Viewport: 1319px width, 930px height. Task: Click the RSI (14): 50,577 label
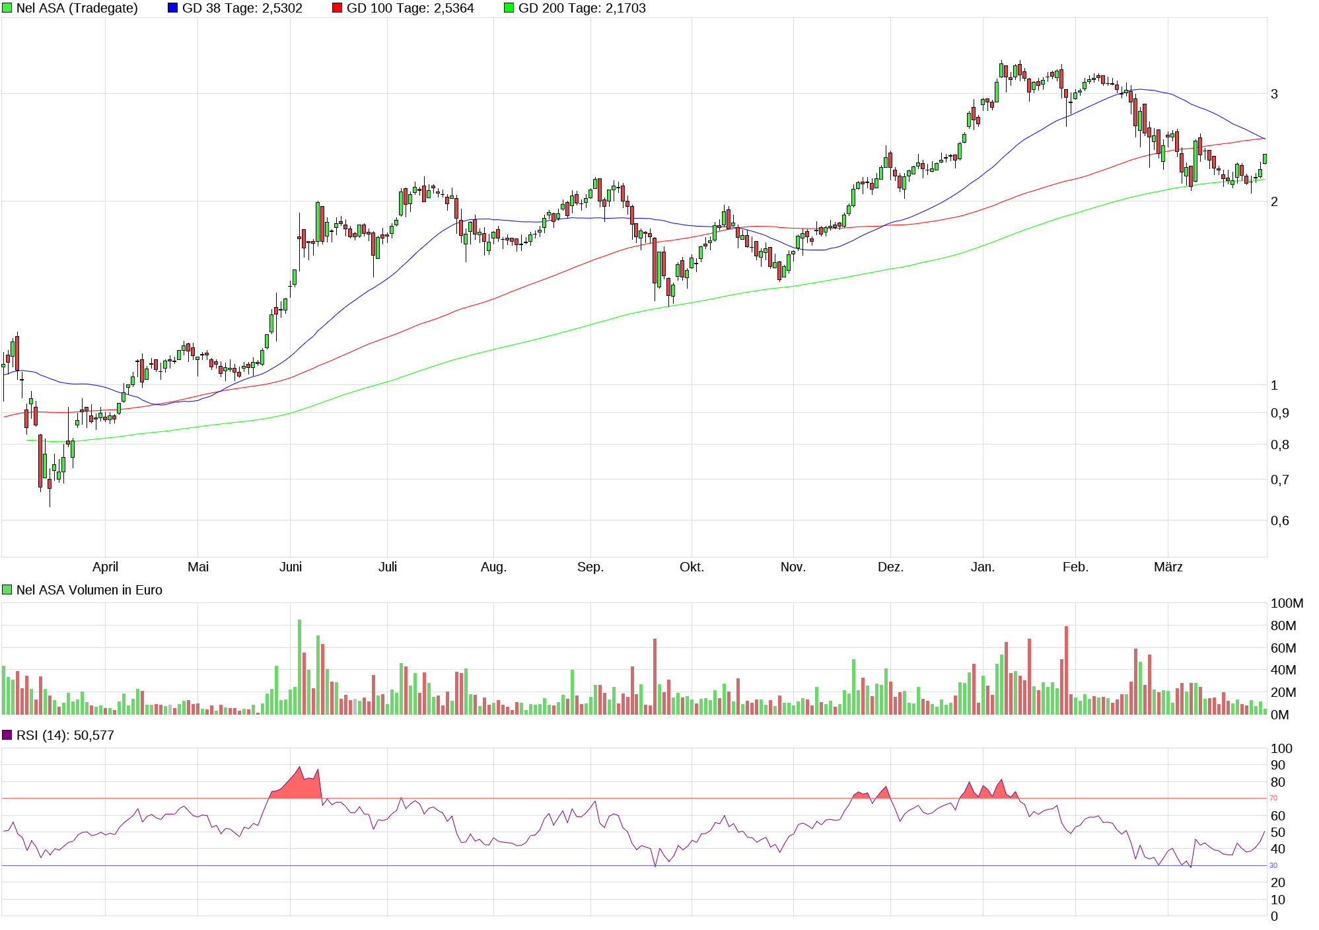click(x=65, y=735)
